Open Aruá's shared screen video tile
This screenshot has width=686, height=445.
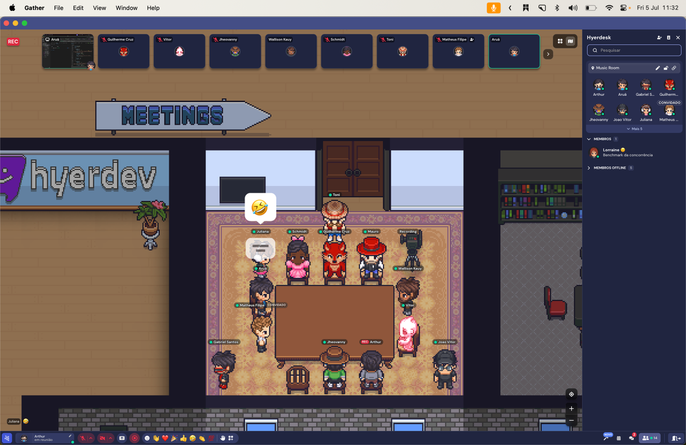coord(67,51)
